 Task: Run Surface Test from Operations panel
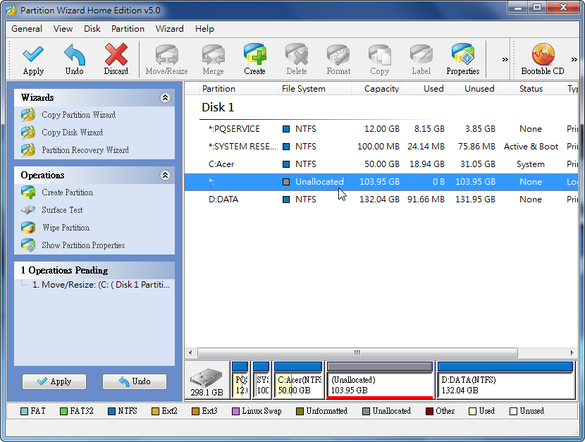coord(62,210)
